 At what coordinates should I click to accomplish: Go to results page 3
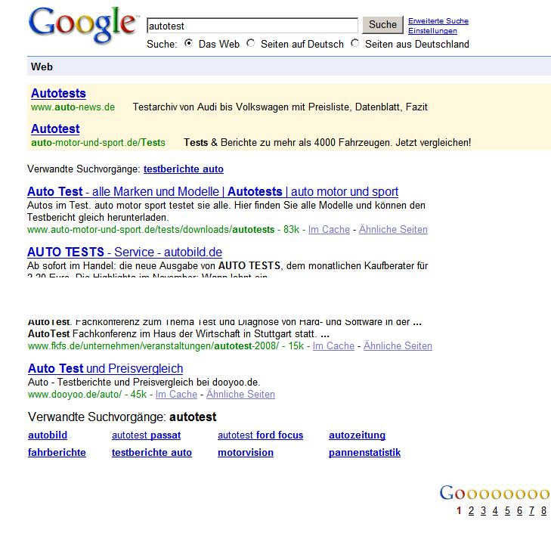coord(483,511)
